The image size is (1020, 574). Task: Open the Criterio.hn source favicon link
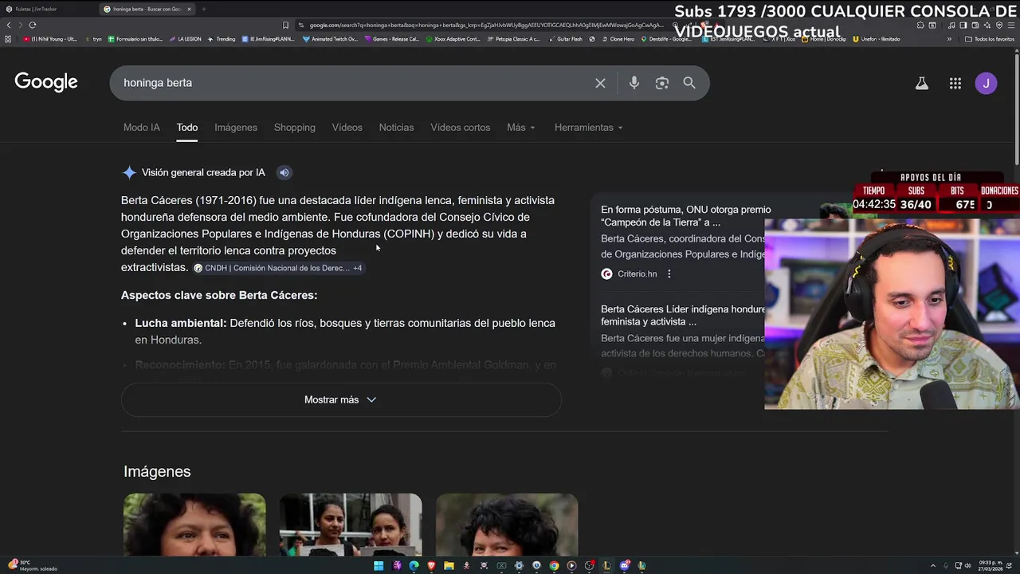click(606, 273)
